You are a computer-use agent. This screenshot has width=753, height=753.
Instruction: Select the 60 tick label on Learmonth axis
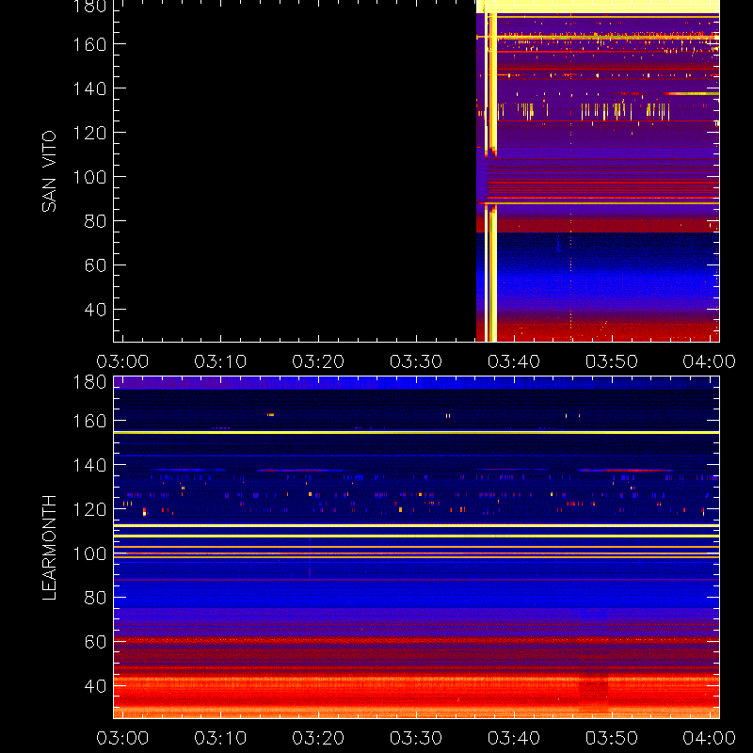pos(95,642)
